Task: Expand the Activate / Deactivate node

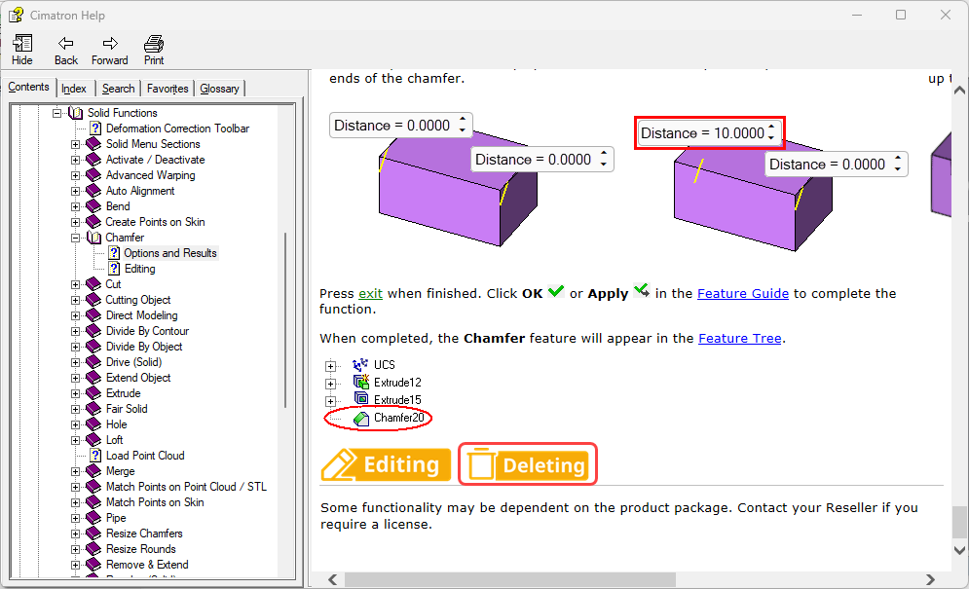Action: [x=75, y=160]
